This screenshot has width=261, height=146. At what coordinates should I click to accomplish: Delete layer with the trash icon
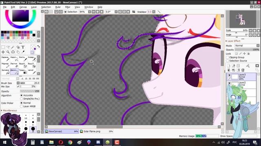pos(243,70)
